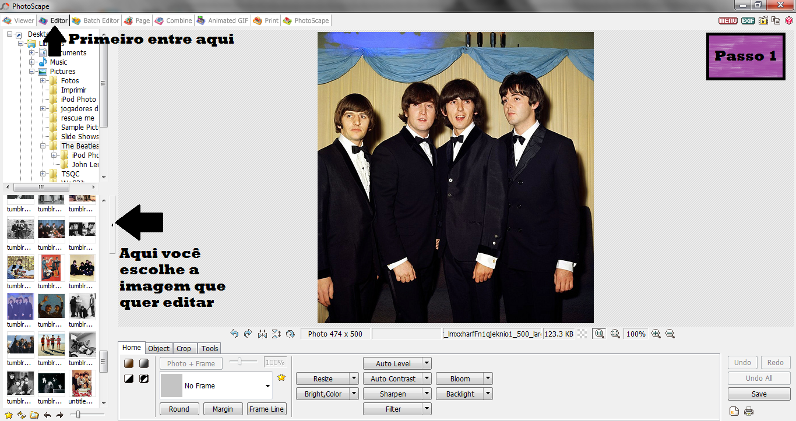Collapse The Beatles folder node

(x=43, y=146)
